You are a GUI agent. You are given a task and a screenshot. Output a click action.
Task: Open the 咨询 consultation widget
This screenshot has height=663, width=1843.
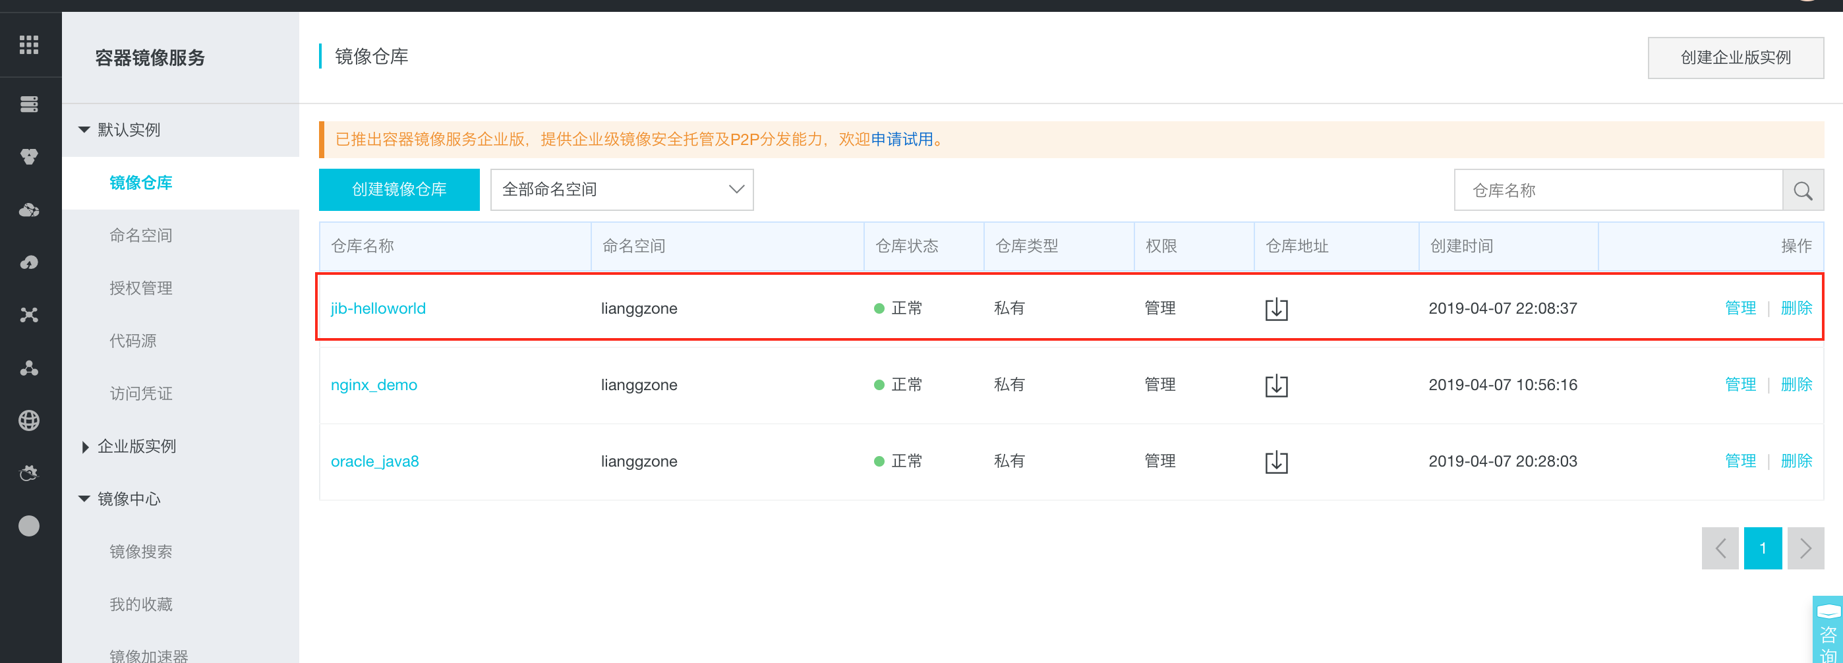1828,631
